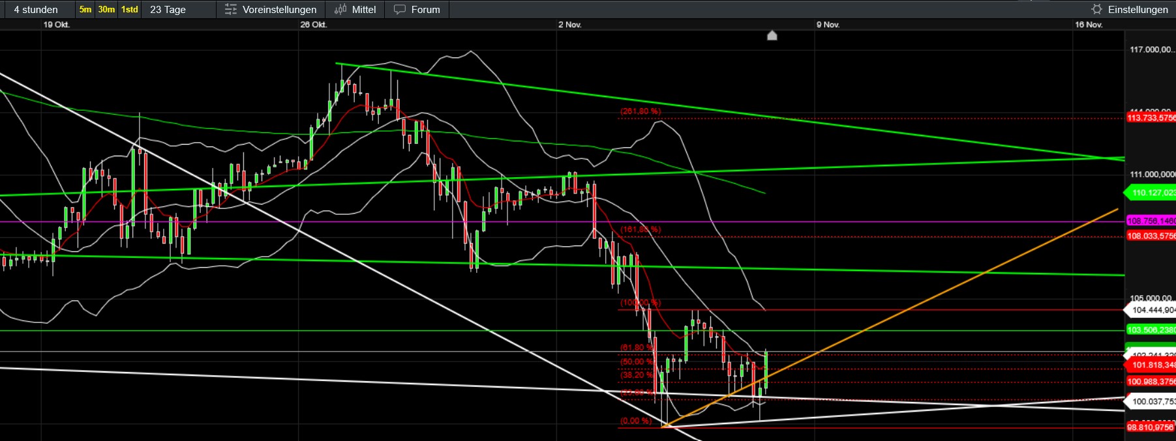Click the Forum speech bubble icon

400,10
